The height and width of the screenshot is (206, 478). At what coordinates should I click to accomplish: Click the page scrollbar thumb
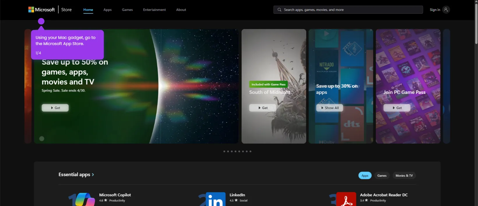[476, 23]
